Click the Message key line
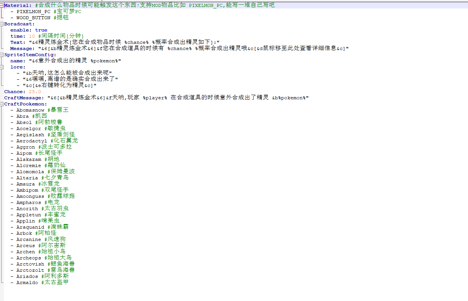Viewport: 468px width, 301px height. [180, 48]
